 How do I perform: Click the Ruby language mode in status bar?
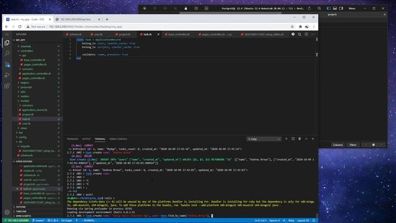291,221
